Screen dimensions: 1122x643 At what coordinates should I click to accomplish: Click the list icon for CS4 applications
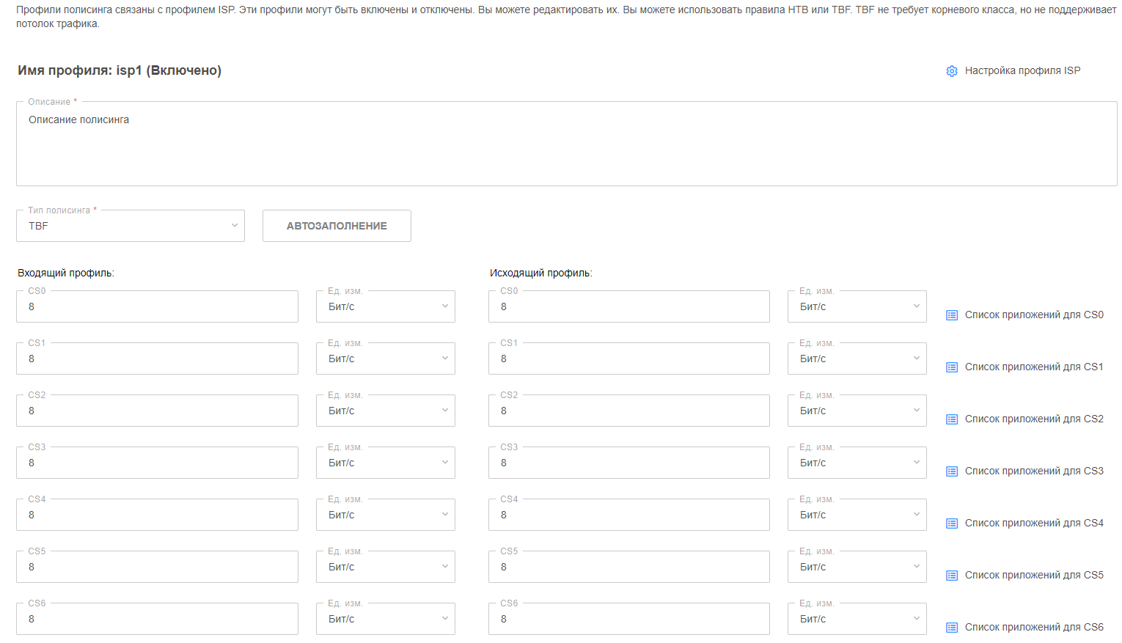(952, 523)
